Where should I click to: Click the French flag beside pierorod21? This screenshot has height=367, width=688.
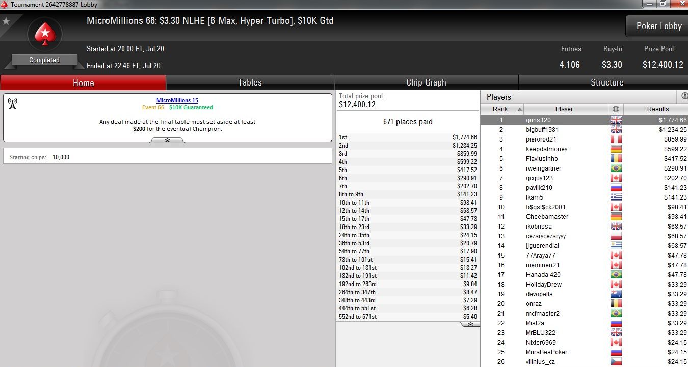point(616,139)
